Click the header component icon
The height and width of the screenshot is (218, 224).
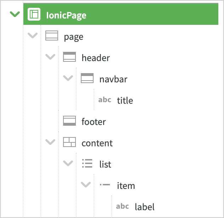pos(69,58)
